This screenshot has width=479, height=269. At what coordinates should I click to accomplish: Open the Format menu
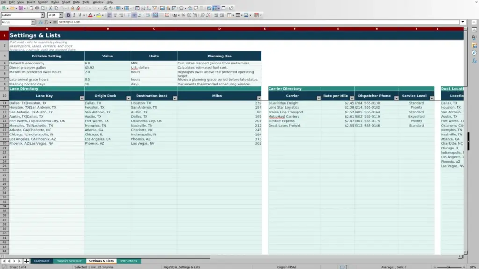[x=43, y=2]
